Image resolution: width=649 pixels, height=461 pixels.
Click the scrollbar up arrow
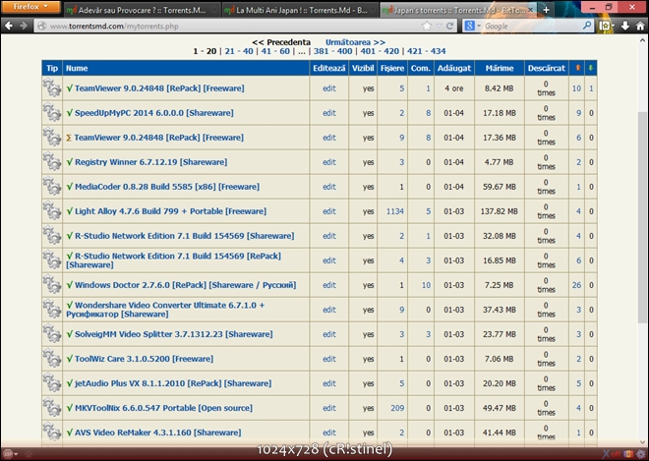point(642,40)
